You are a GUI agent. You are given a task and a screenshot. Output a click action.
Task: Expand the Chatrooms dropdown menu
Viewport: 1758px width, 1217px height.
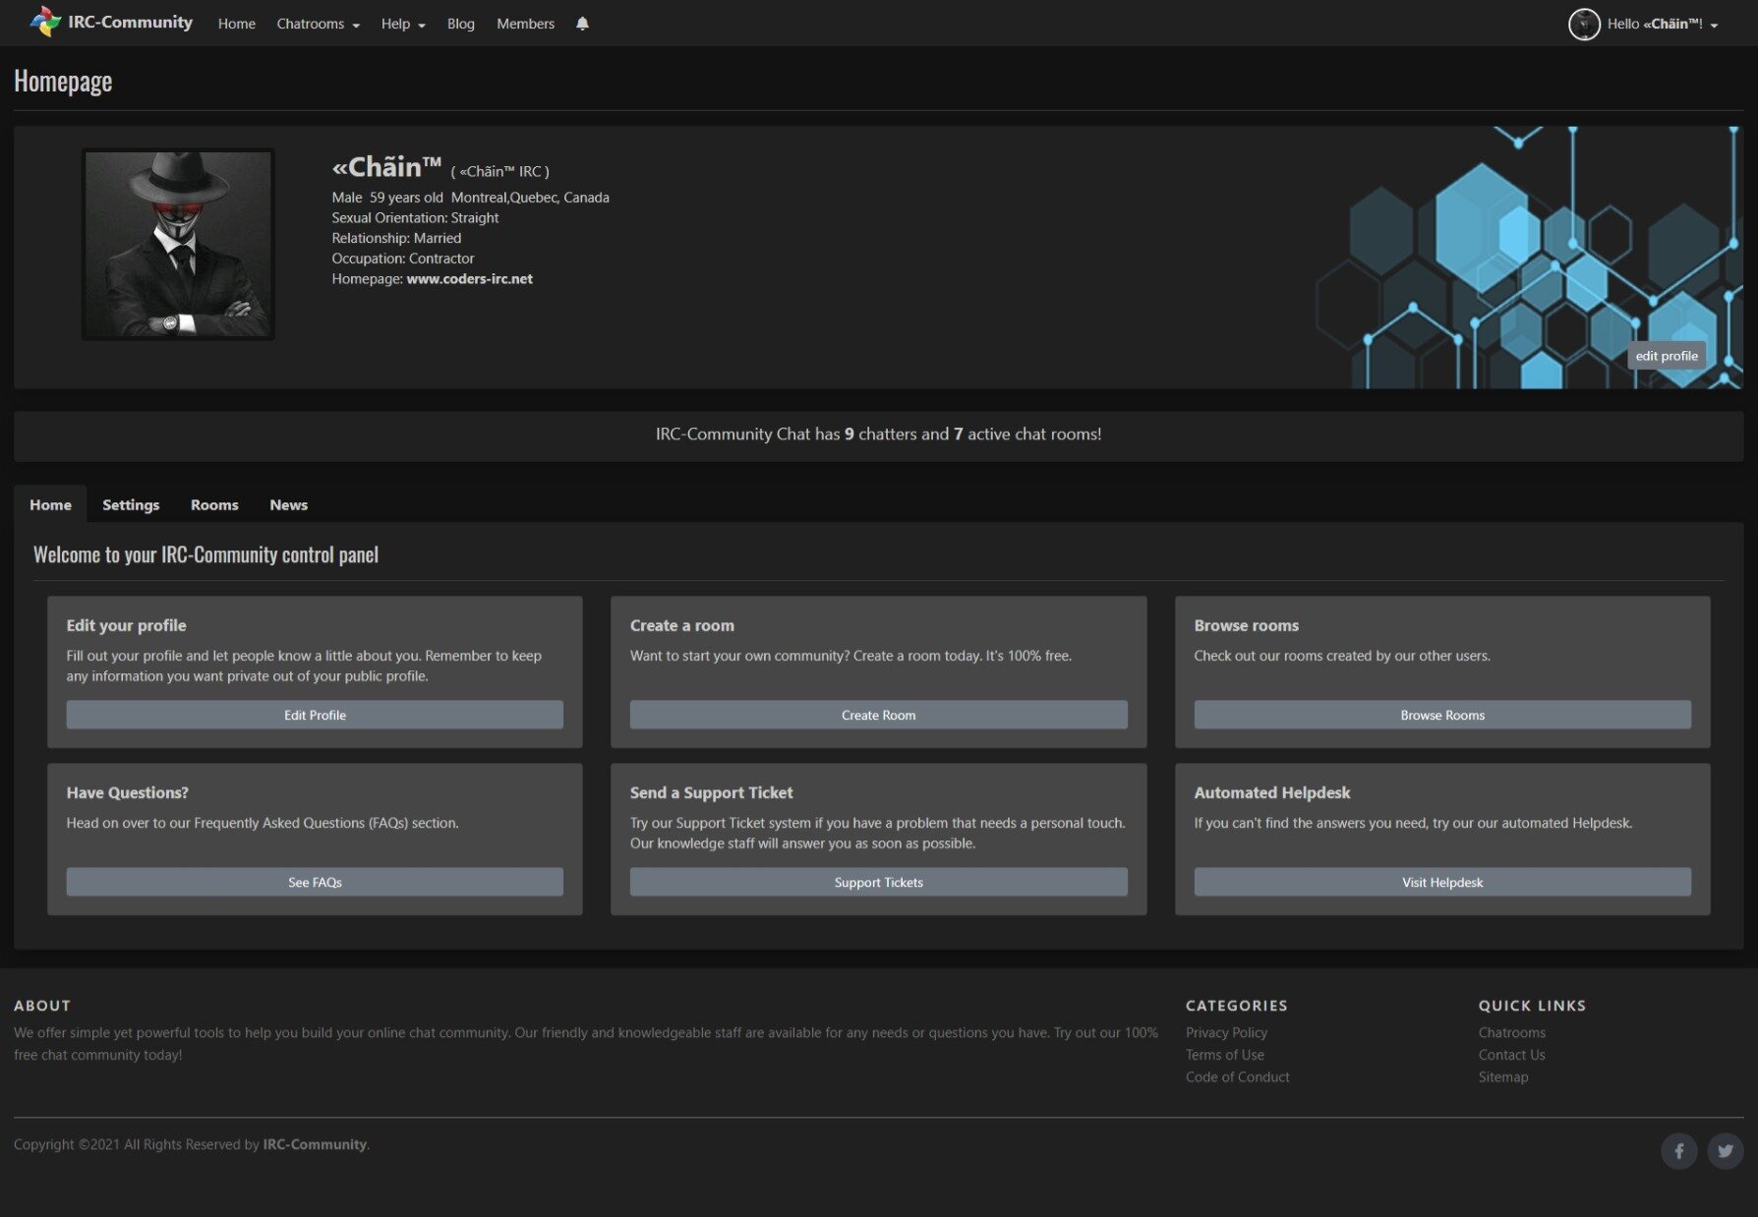318,24
